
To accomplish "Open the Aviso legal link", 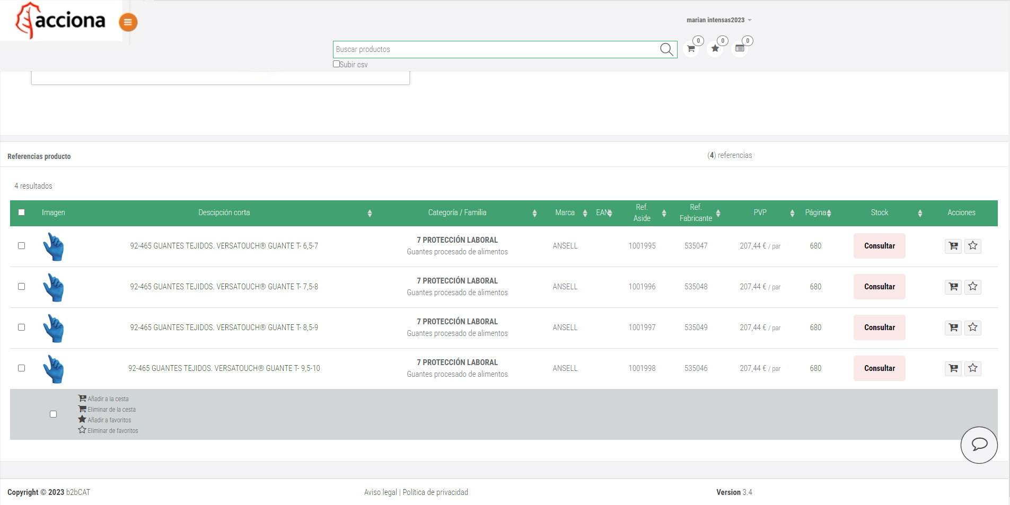I will (380, 492).
